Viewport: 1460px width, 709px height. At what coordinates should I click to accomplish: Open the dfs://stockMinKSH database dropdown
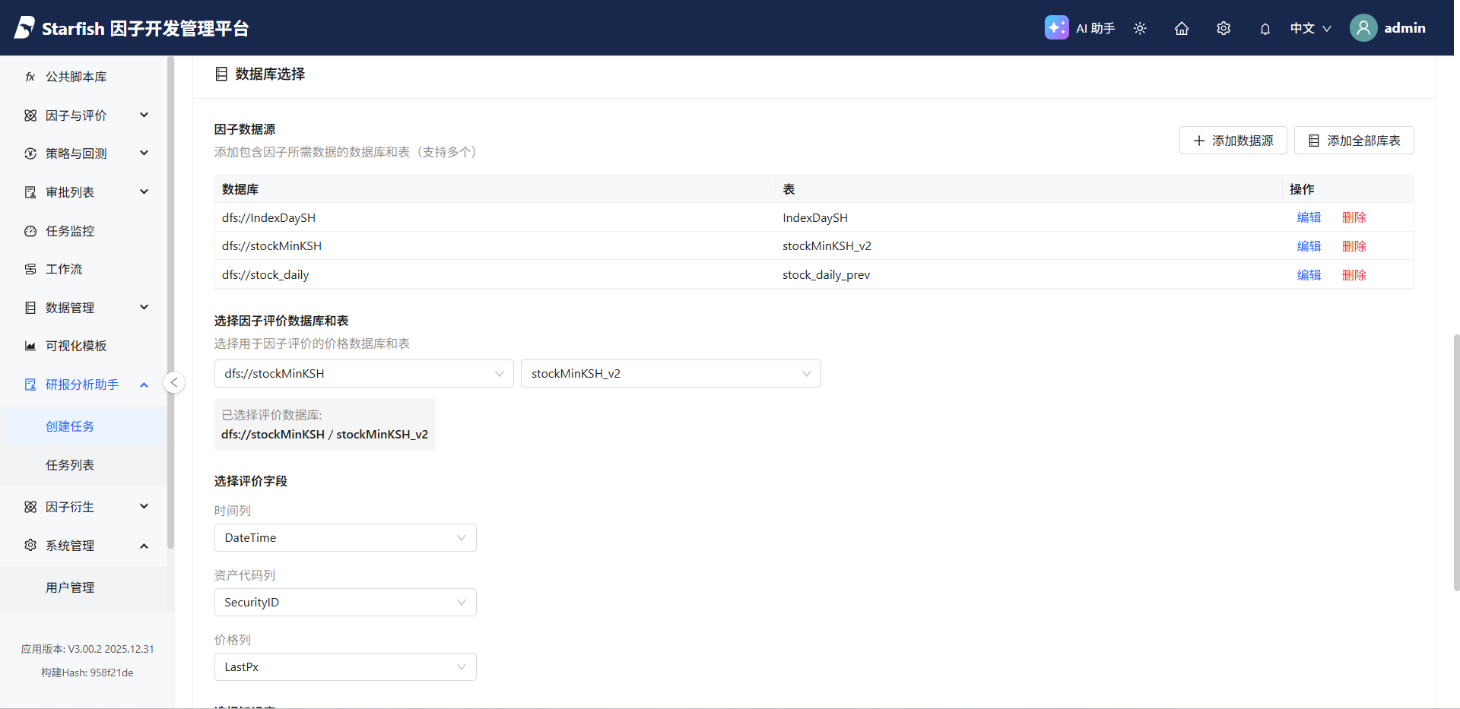(x=363, y=374)
